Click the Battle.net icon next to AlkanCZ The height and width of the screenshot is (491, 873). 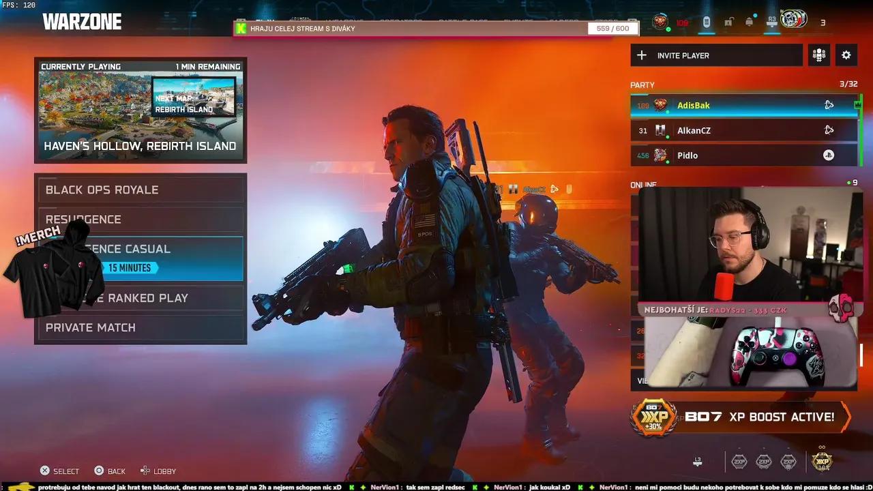829,130
